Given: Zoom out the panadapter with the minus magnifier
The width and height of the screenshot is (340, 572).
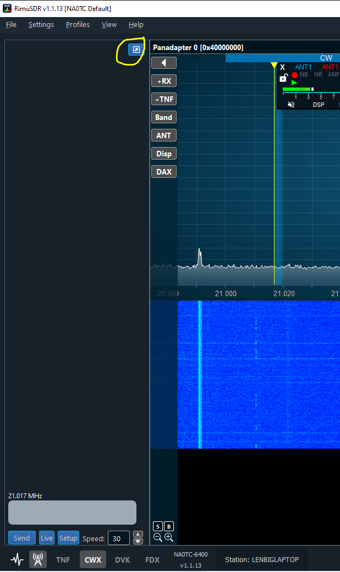Looking at the screenshot, I should 157,537.
